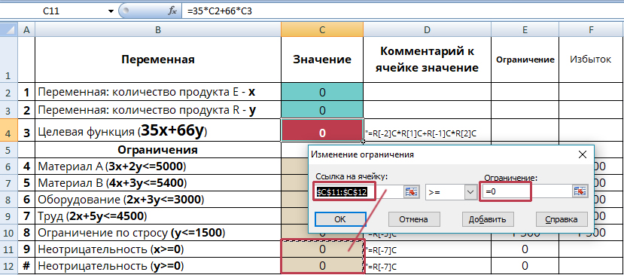The height and width of the screenshot is (275, 624).
Task: Click the Избыток header cell
Action: 592,60
